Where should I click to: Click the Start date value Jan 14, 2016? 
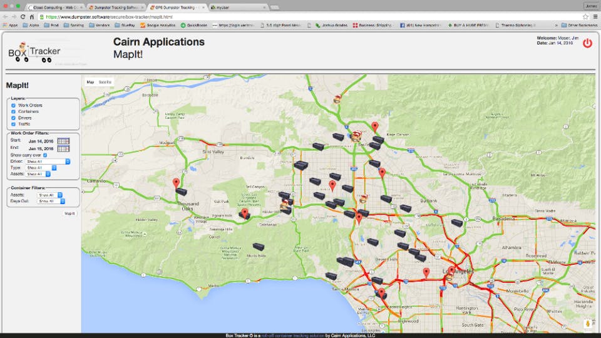pyautogui.click(x=41, y=141)
